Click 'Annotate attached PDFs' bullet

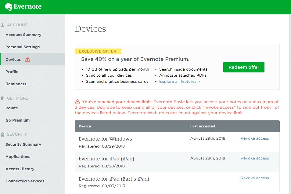[183, 75]
